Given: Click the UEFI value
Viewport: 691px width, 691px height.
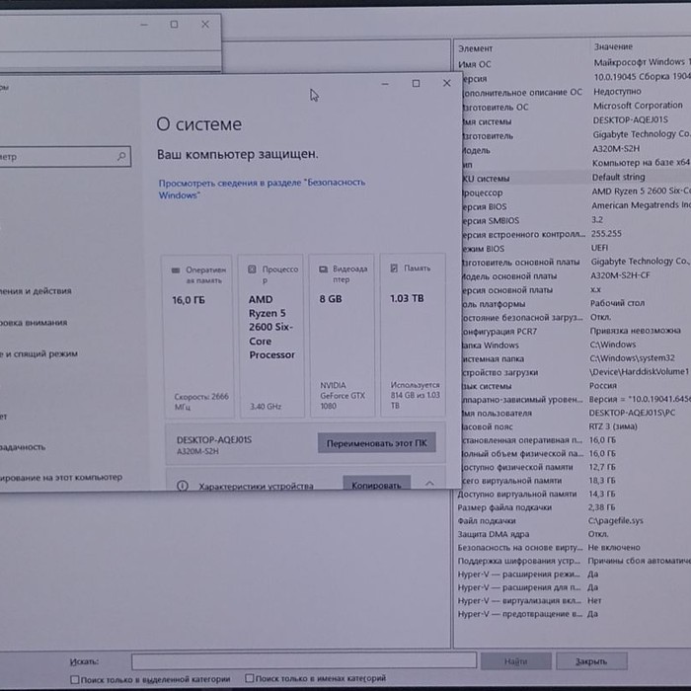Looking at the screenshot, I should (599, 247).
